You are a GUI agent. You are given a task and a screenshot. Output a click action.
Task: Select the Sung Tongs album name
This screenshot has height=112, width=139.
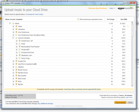tap(25, 58)
